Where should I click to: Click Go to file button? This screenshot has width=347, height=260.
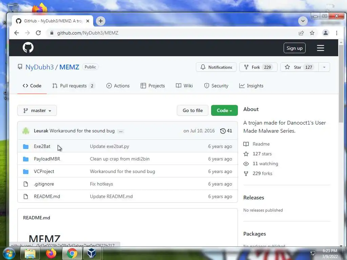(192, 110)
